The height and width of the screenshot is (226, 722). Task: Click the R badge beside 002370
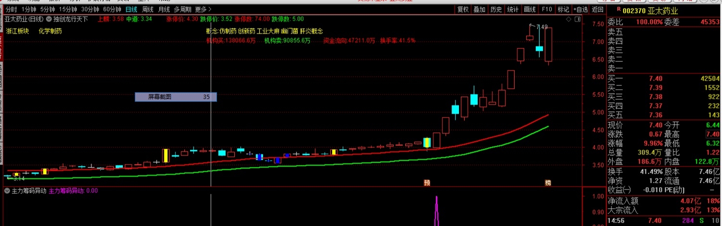click(618, 9)
